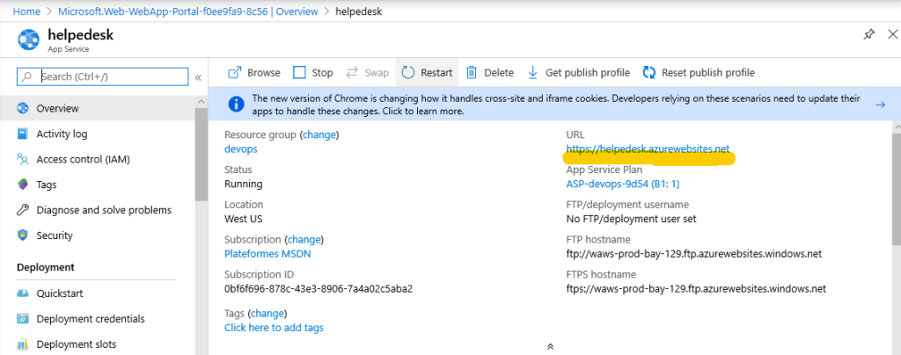Open Deployment slots
Viewport: 901px width, 355px height.
pyautogui.click(x=98, y=344)
